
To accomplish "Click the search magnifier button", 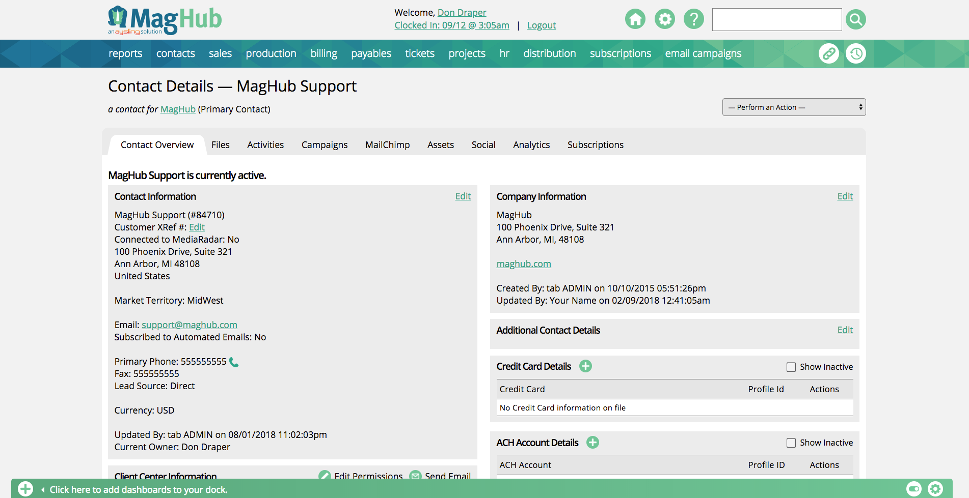I will [x=855, y=19].
